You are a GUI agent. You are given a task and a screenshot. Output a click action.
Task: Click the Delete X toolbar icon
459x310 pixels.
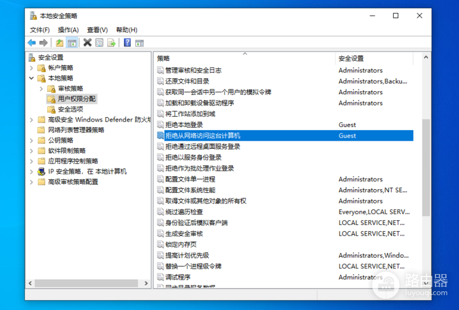[87, 43]
